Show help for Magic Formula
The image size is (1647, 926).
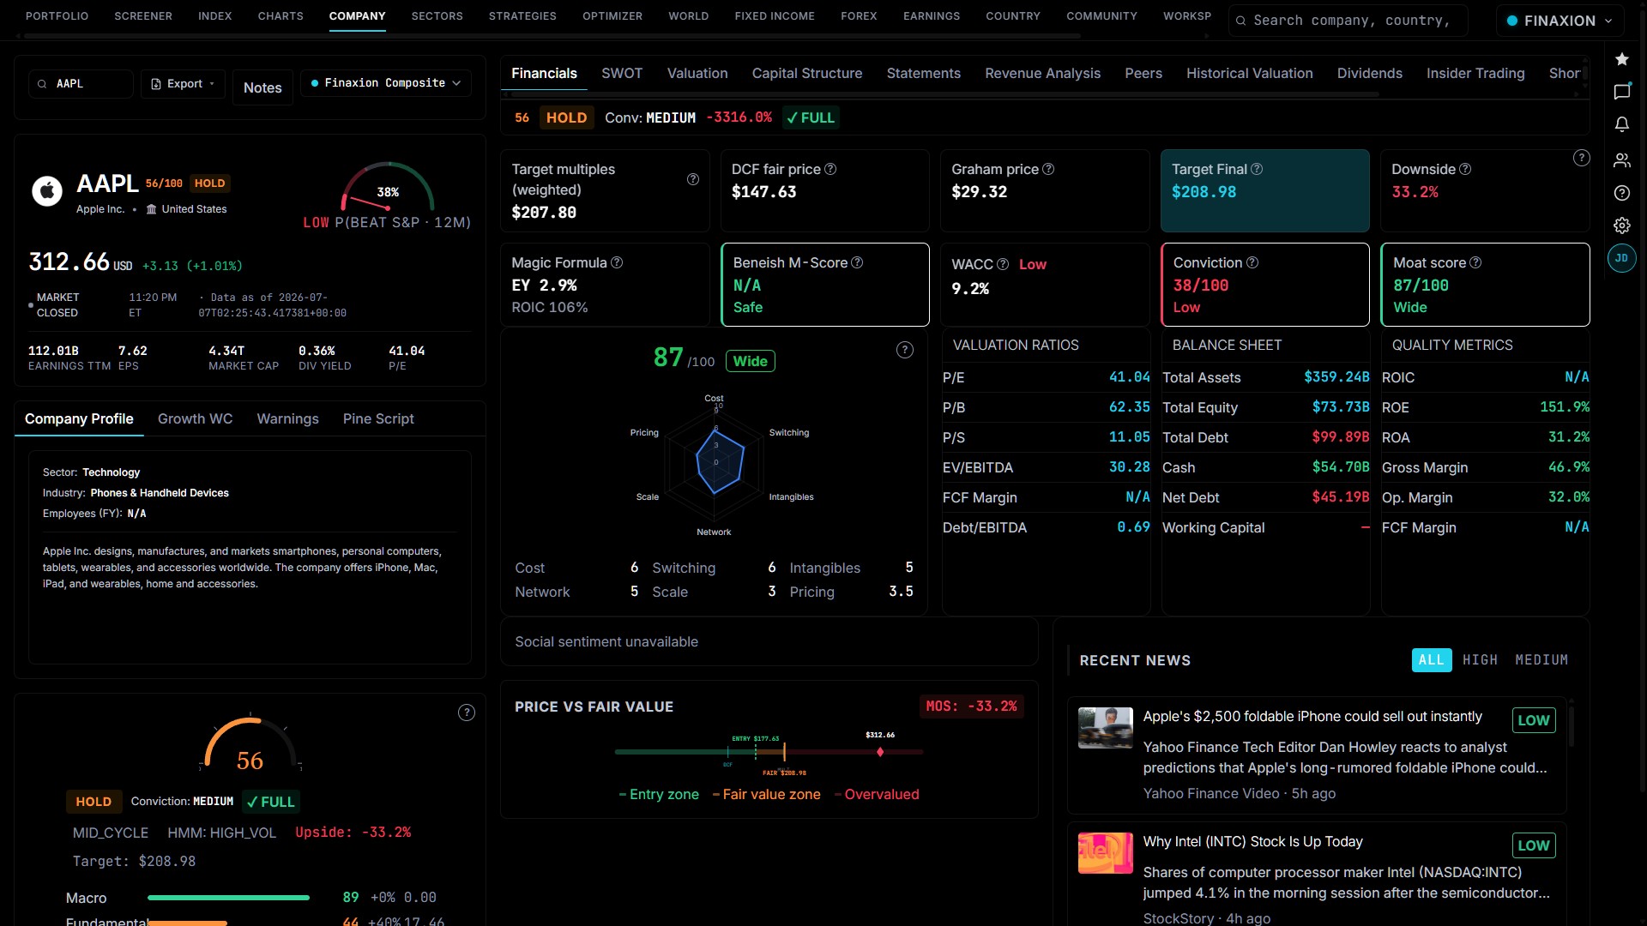click(x=617, y=262)
